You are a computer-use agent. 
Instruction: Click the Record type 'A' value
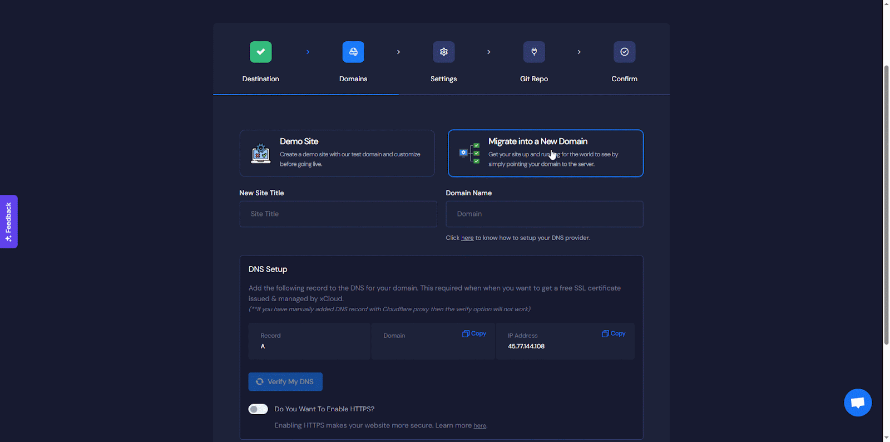[x=263, y=346]
